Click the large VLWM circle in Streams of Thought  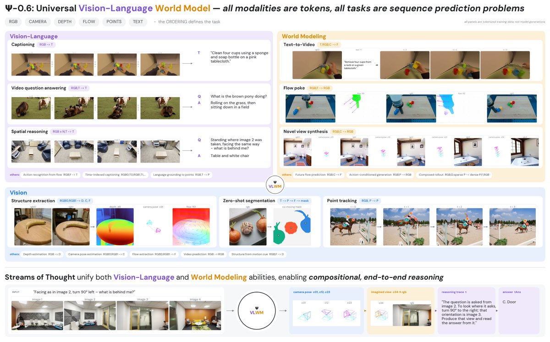click(x=258, y=310)
